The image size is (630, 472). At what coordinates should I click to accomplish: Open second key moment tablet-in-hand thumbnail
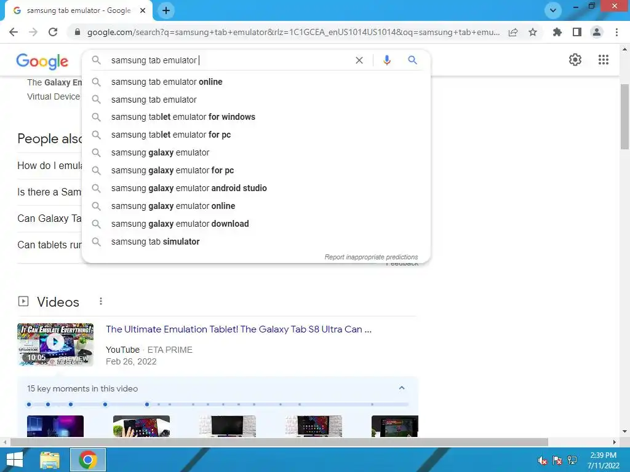[x=142, y=427]
